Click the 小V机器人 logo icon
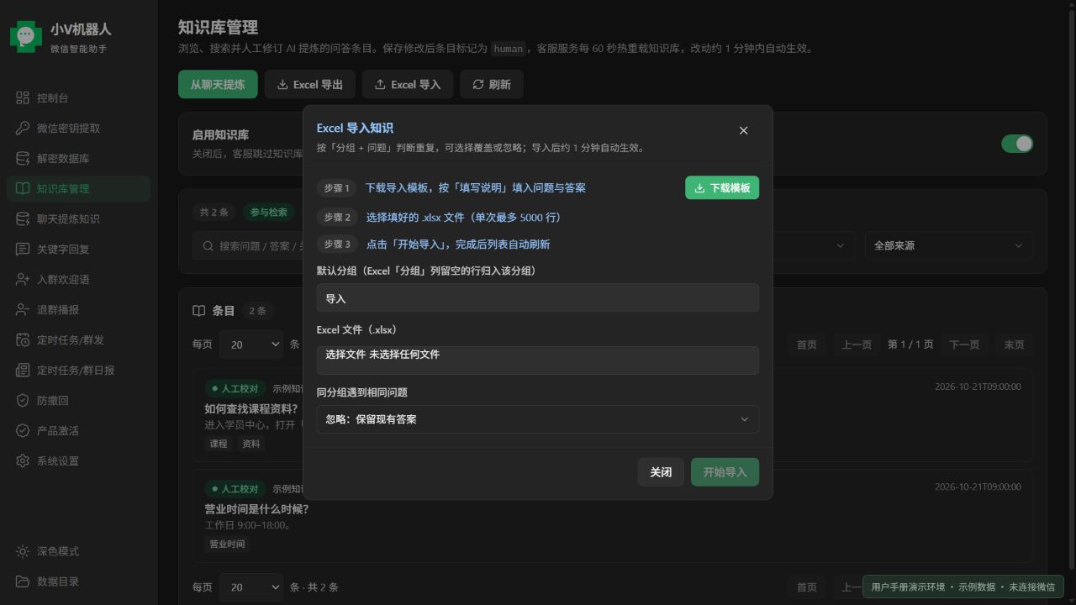Viewport: 1076px width, 605px height. coord(25,36)
